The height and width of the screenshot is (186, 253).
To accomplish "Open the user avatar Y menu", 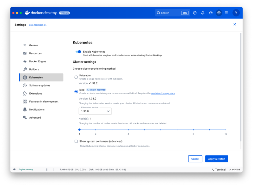I will coord(236,13).
